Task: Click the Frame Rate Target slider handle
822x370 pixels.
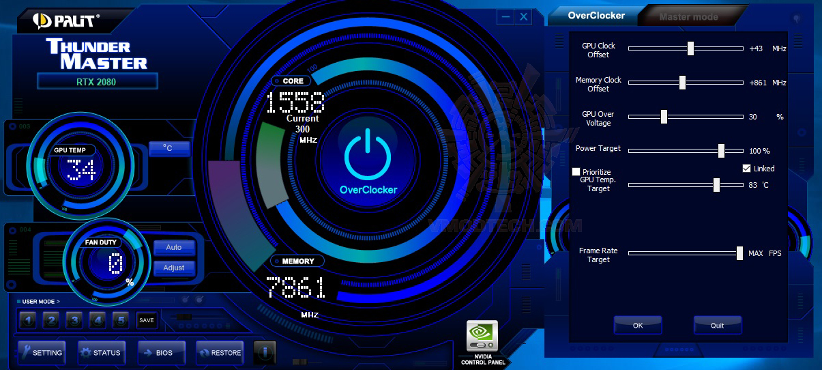Action: pos(739,253)
